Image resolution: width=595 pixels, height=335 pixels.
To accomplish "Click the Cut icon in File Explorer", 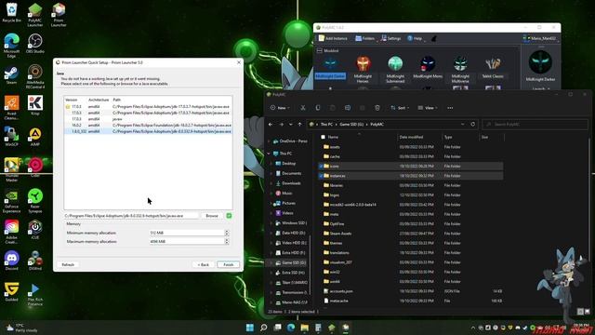I will pyautogui.click(x=303, y=108).
